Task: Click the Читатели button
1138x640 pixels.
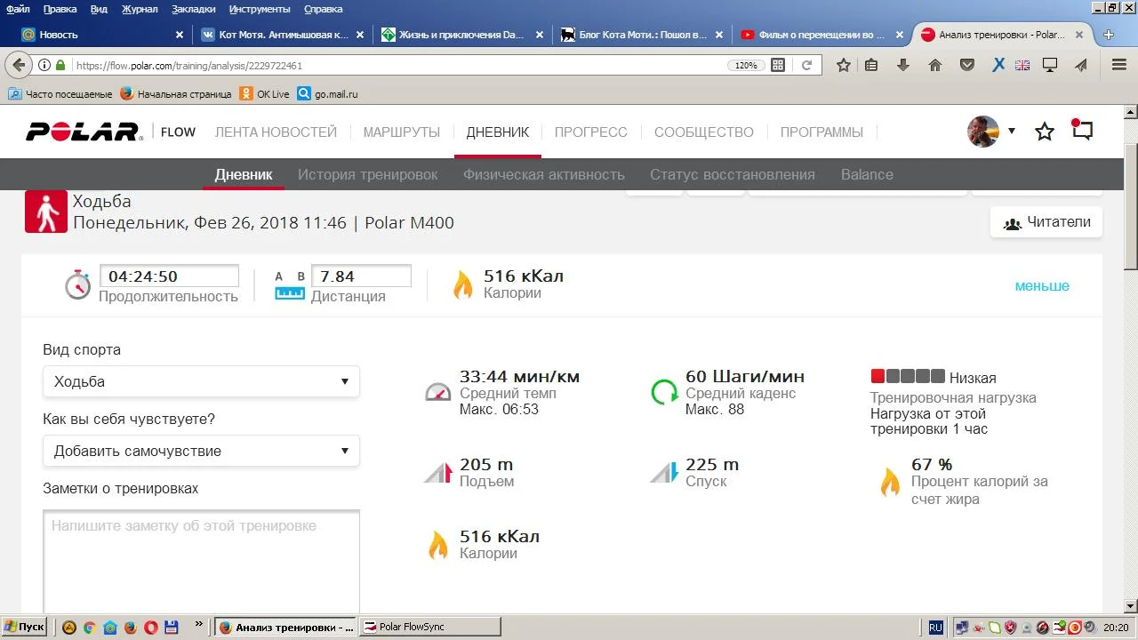Action: (x=1046, y=222)
